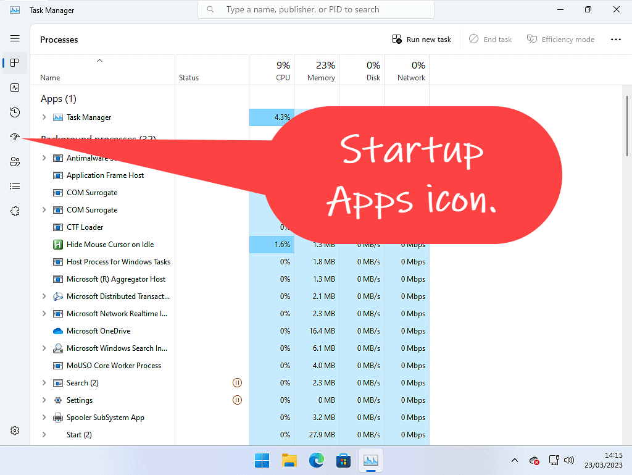Open Startup apps from sidebar
The width and height of the screenshot is (632, 475).
15,137
